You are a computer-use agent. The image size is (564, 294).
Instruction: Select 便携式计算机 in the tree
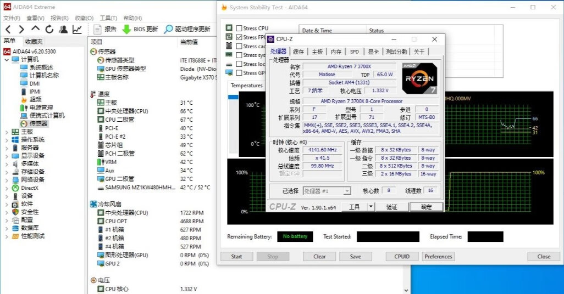[x=47, y=115]
